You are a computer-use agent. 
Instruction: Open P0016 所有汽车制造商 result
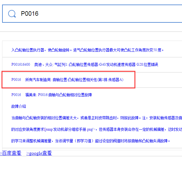click(67, 80)
